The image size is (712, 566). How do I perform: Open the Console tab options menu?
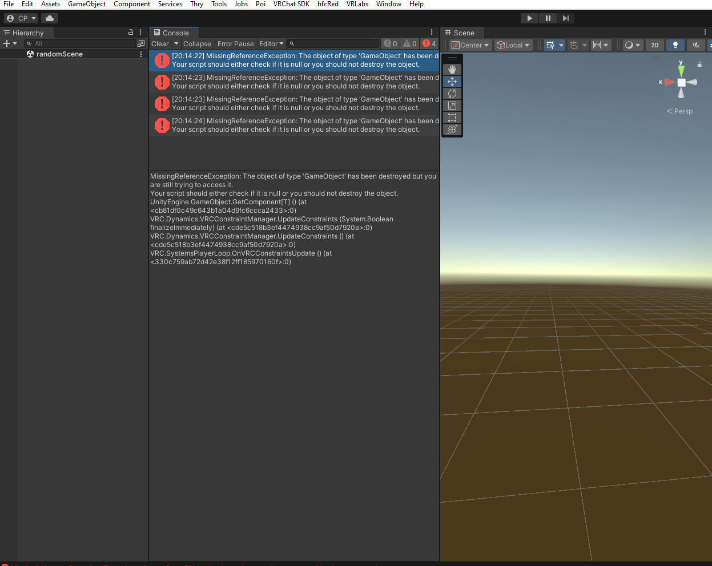pyautogui.click(x=432, y=33)
